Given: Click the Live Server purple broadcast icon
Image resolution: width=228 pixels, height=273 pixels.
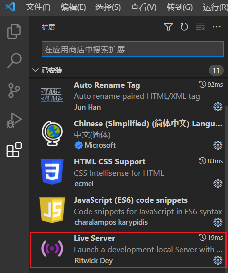Looking at the screenshot, I should pos(52,249).
